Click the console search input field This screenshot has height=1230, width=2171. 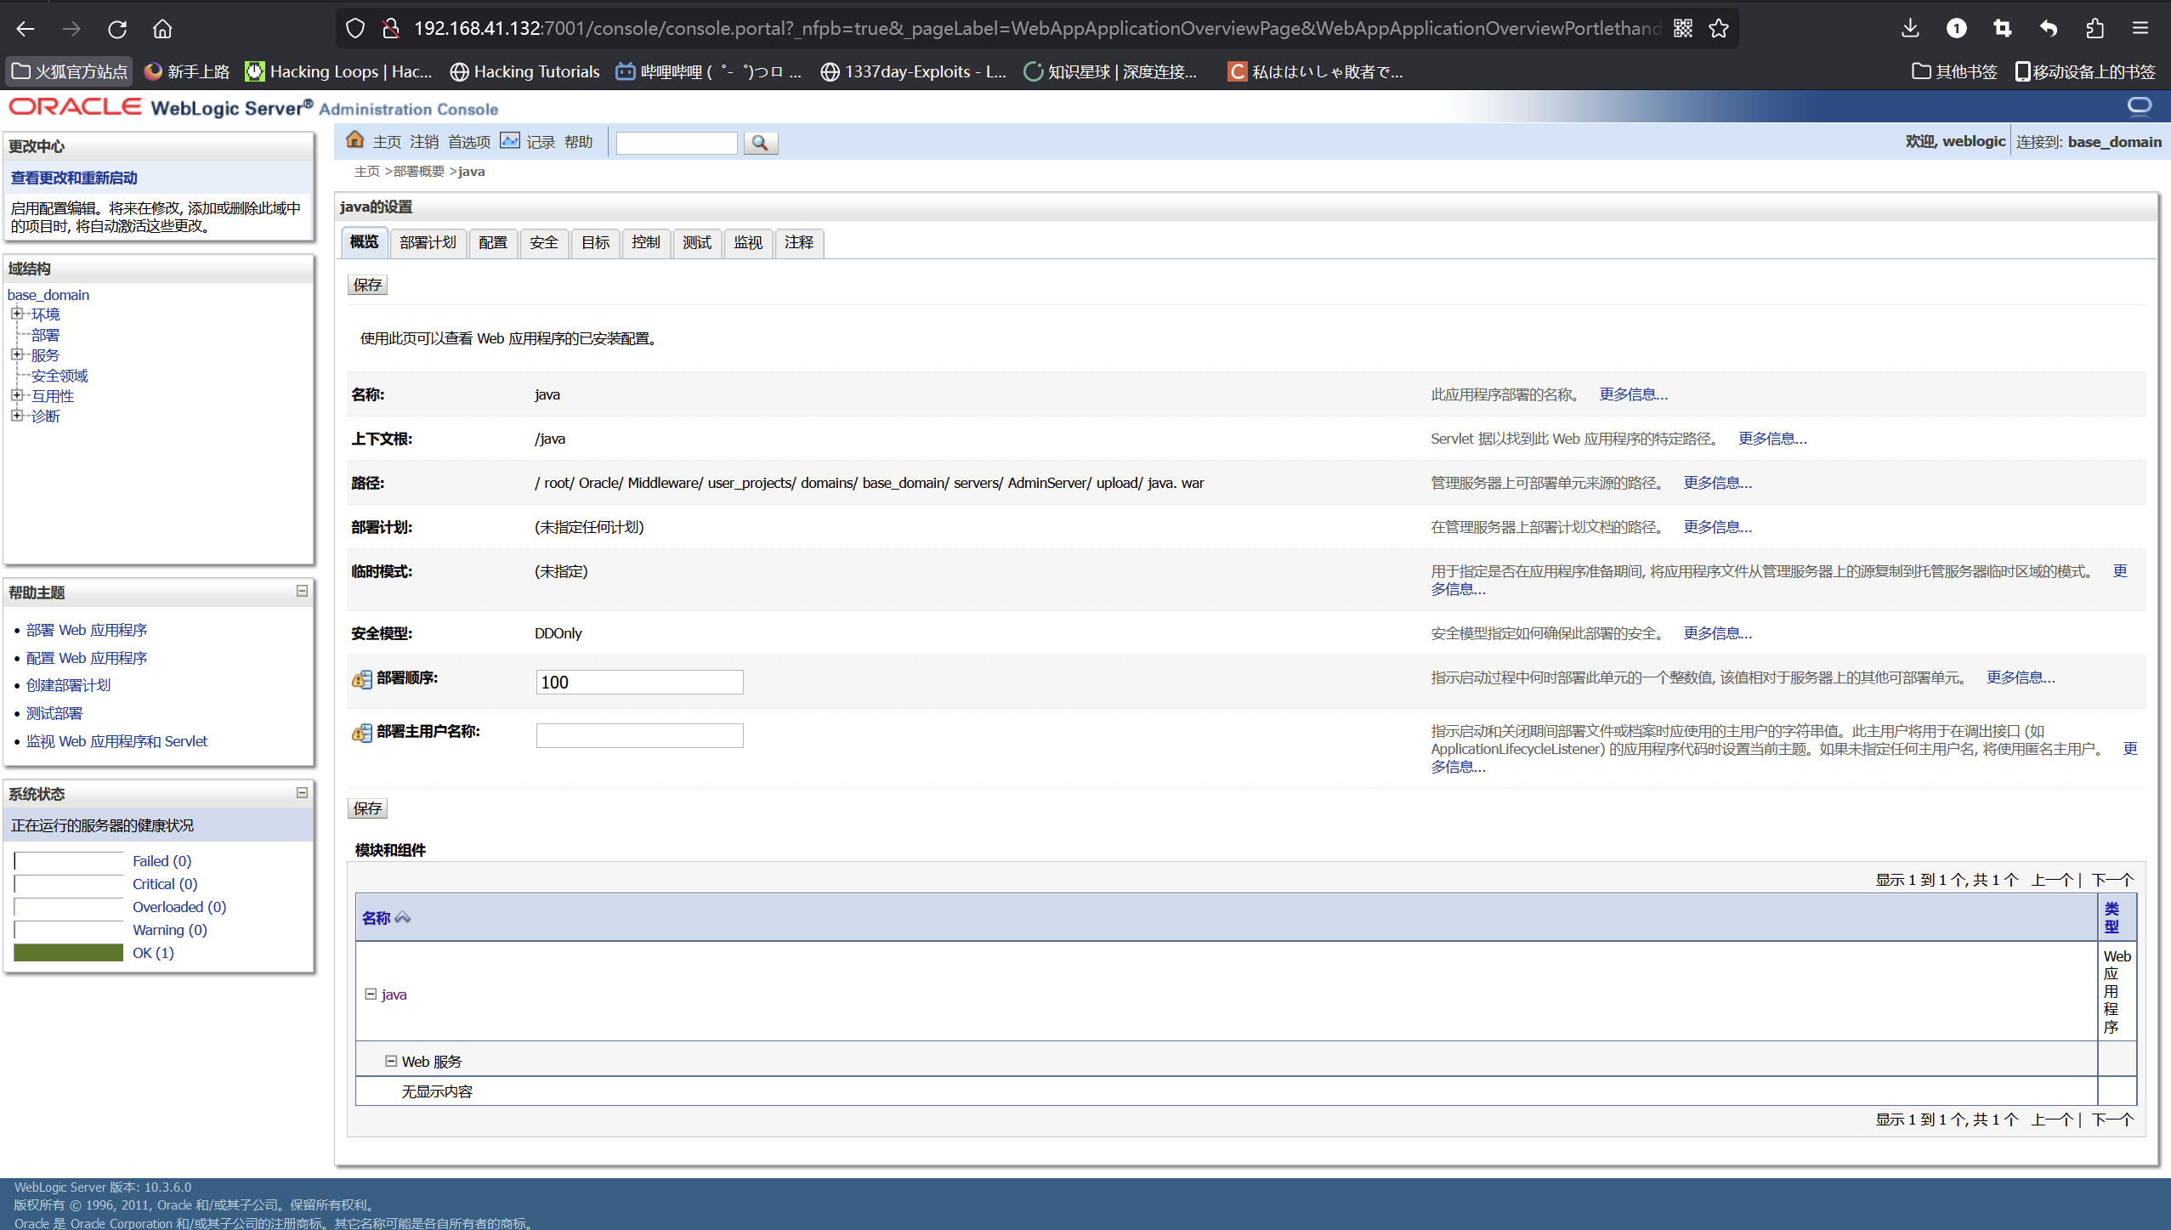click(677, 143)
